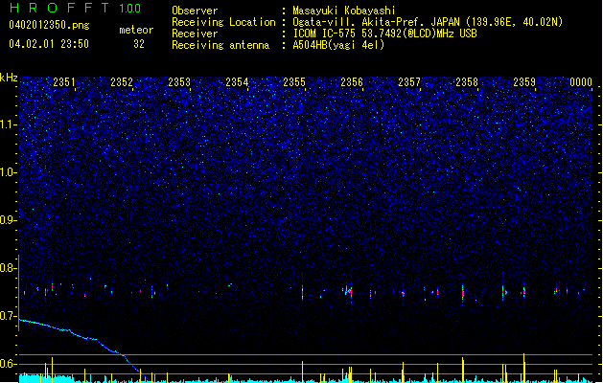The image size is (603, 383).
Task: Click observer name Masayuki Kobayashi
Action: [x=344, y=11]
